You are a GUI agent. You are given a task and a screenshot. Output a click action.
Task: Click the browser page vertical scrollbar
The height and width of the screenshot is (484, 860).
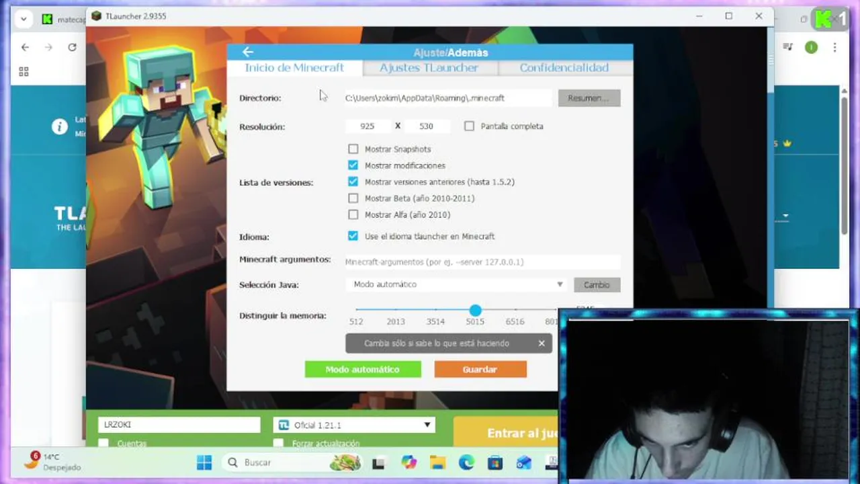pos(845,165)
